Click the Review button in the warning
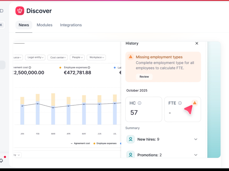Viewport: 229px width, 171px height. pos(144,77)
